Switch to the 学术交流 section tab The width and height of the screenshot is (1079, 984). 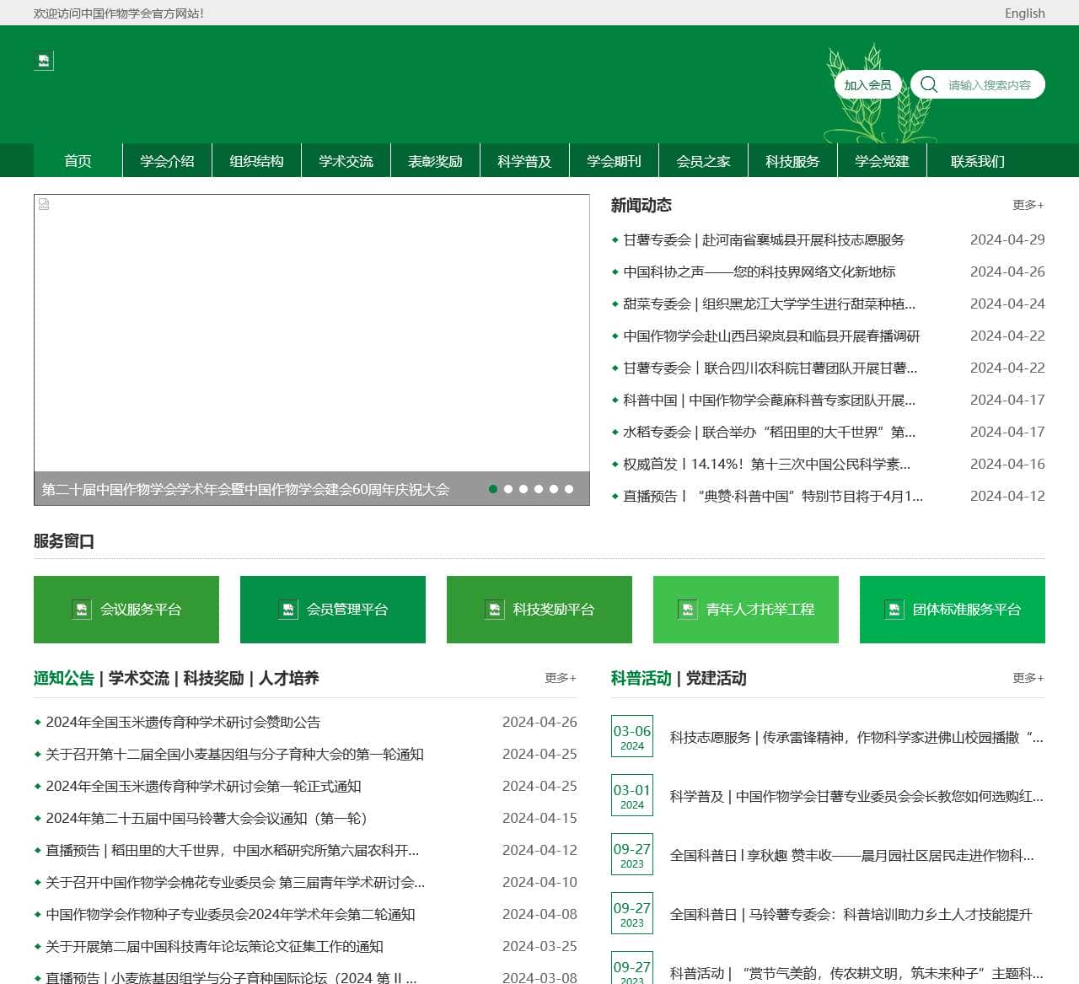click(139, 678)
